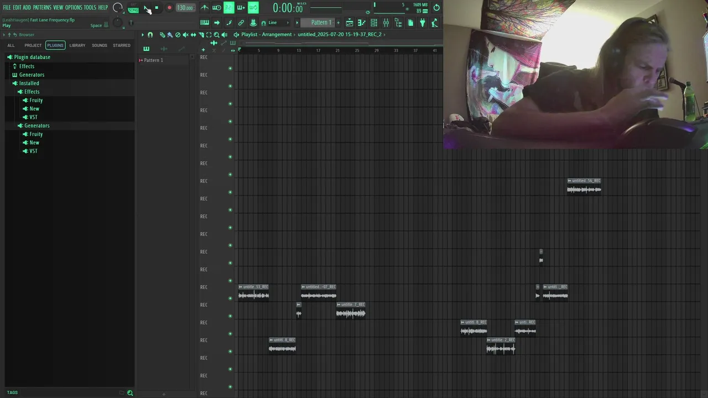This screenshot has height=398, width=708.
Task: Open the pattern selector arrow
Action: 297,23
